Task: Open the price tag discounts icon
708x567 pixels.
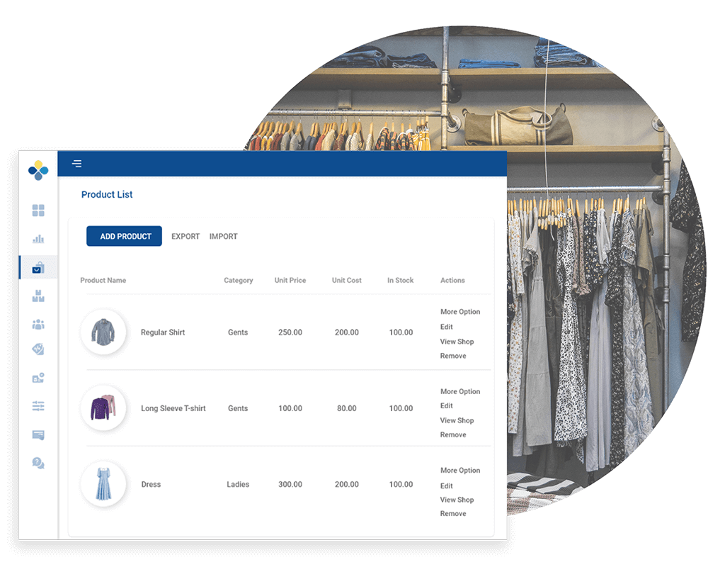Action: click(38, 349)
